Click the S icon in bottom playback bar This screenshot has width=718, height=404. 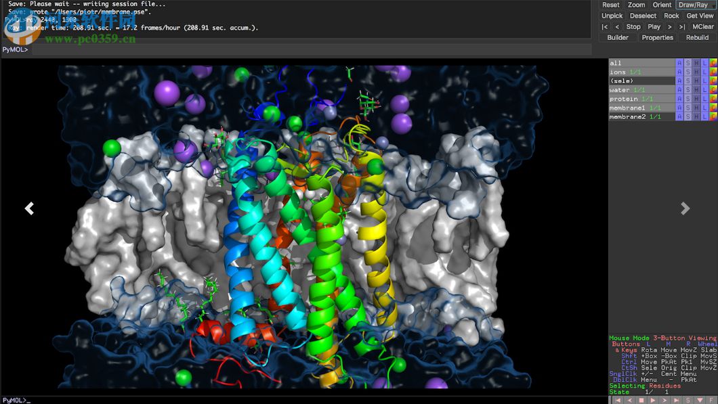pos(688,400)
